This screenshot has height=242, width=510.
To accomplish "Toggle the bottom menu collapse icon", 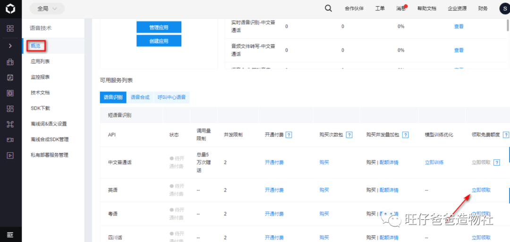I will 10,234.
